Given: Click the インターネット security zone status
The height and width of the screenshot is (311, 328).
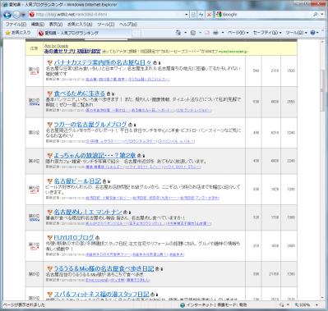Looking at the screenshot, I should click(214, 305).
